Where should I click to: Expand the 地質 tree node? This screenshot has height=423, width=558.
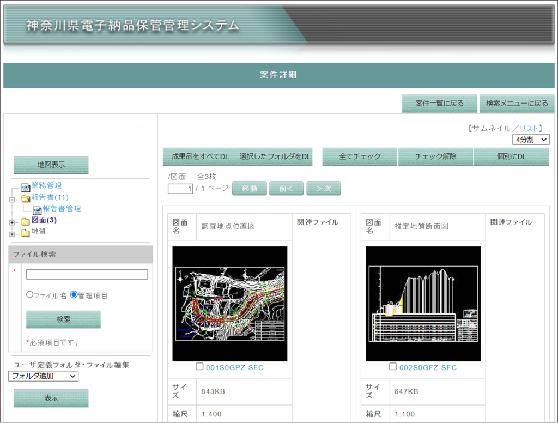click(x=12, y=234)
